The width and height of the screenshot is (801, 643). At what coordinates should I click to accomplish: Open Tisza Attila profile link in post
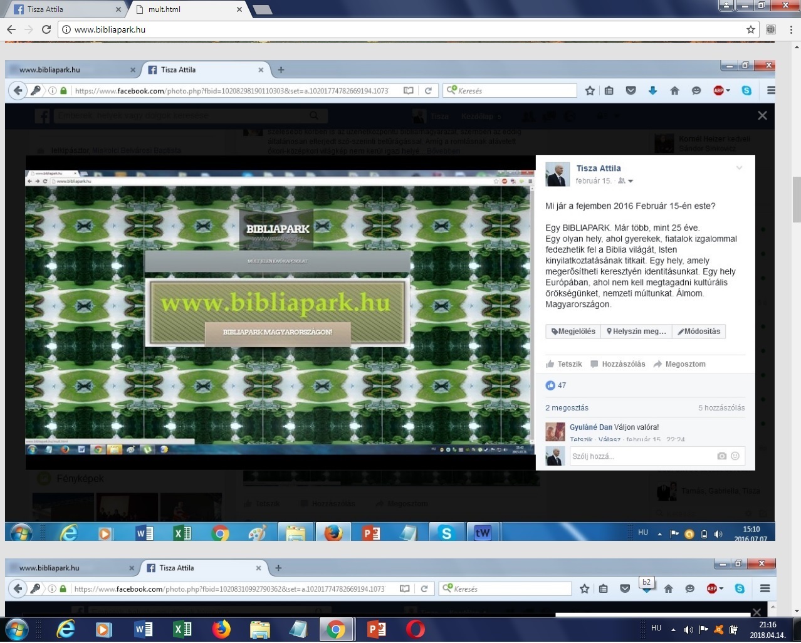[x=599, y=168]
